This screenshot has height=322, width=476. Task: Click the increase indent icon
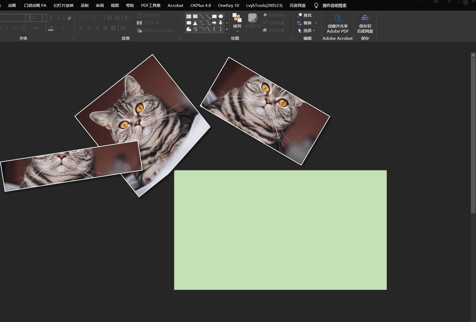tap(117, 18)
